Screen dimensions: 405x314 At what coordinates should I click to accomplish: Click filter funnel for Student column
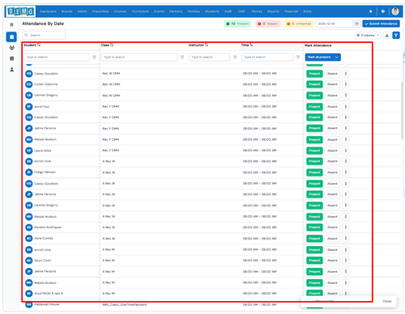click(x=94, y=57)
